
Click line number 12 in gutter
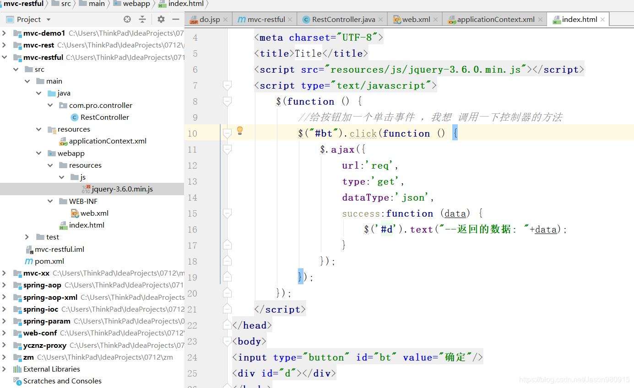192,165
